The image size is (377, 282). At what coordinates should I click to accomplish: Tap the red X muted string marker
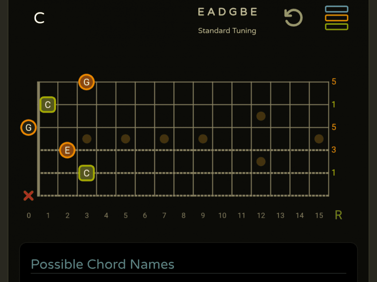click(x=28, y=196)
